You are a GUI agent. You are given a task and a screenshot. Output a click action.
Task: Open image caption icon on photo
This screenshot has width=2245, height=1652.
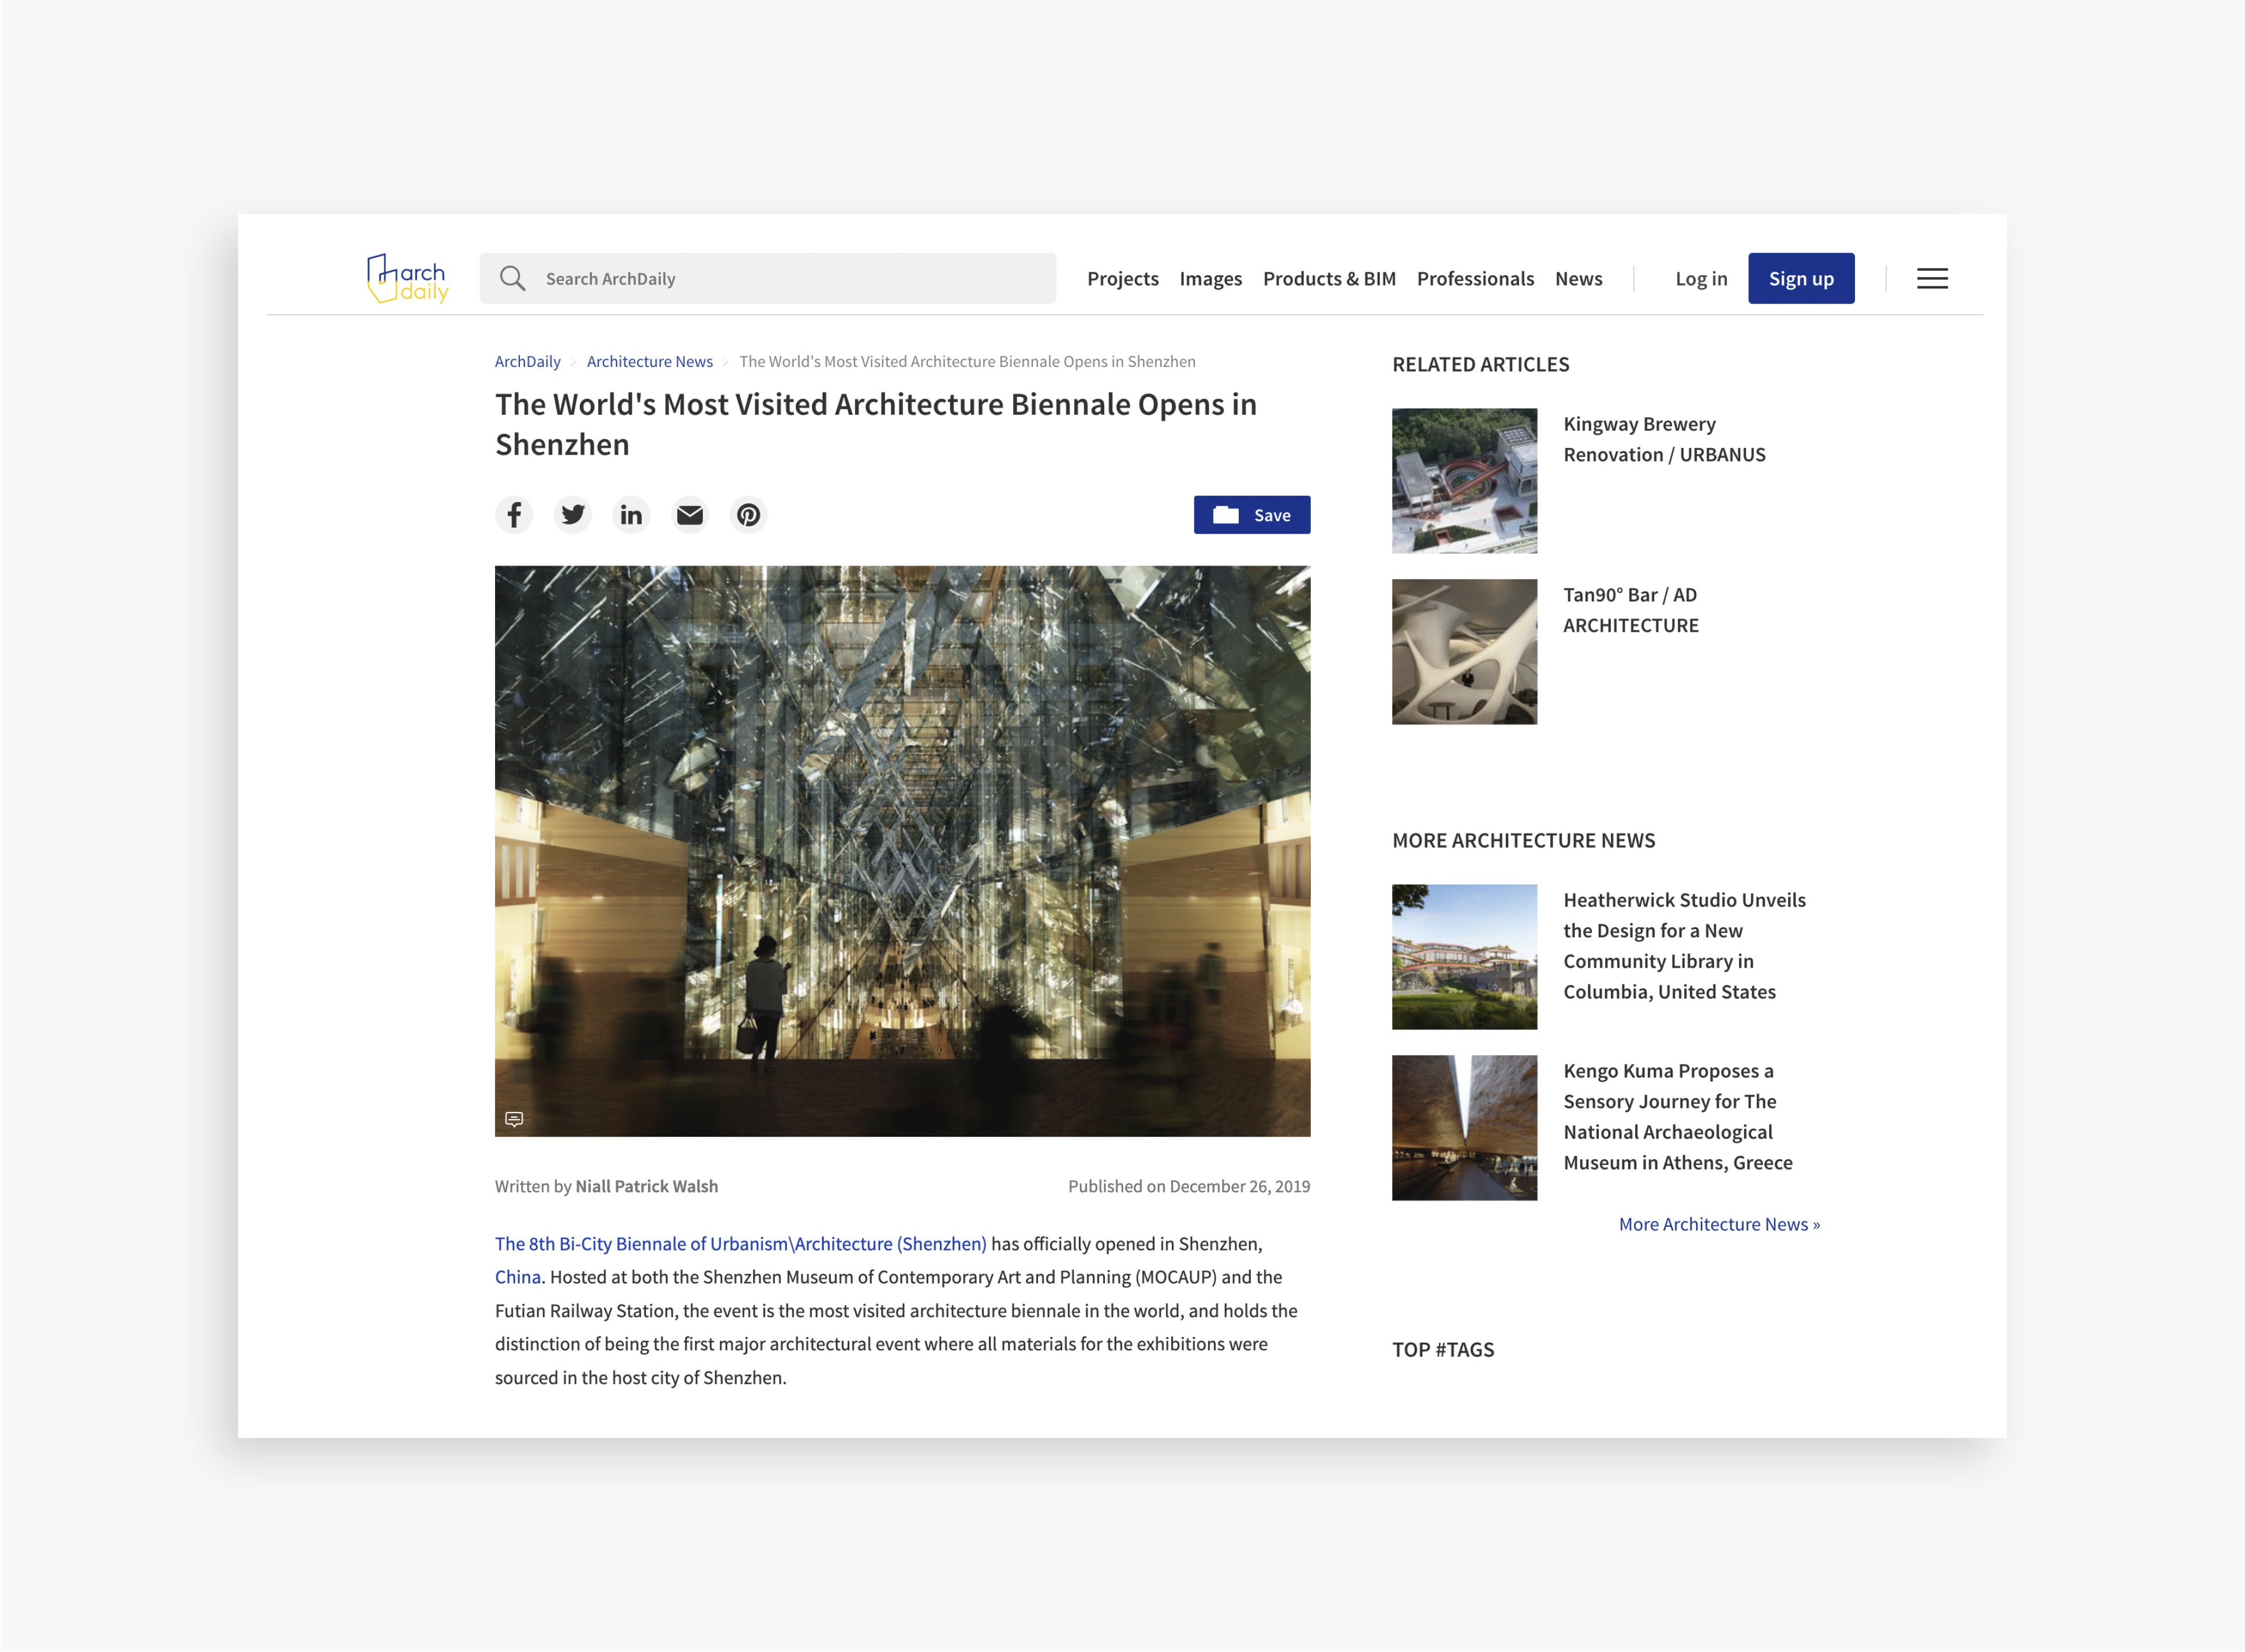(514, 1119)
